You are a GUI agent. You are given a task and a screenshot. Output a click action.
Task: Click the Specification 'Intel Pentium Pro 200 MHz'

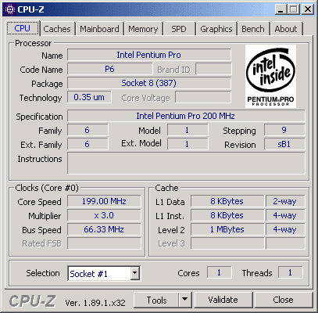coord(186,116)
